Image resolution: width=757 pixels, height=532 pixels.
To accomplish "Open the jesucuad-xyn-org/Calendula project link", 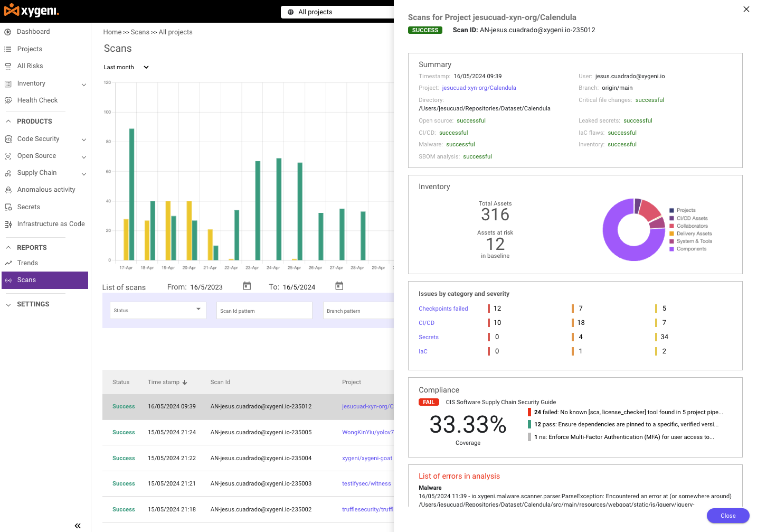I will [x=479, y=88].
